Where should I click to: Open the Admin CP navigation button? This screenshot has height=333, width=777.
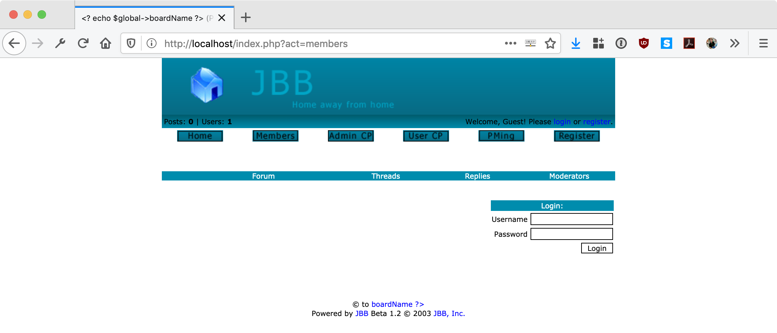tap(351, 136)
